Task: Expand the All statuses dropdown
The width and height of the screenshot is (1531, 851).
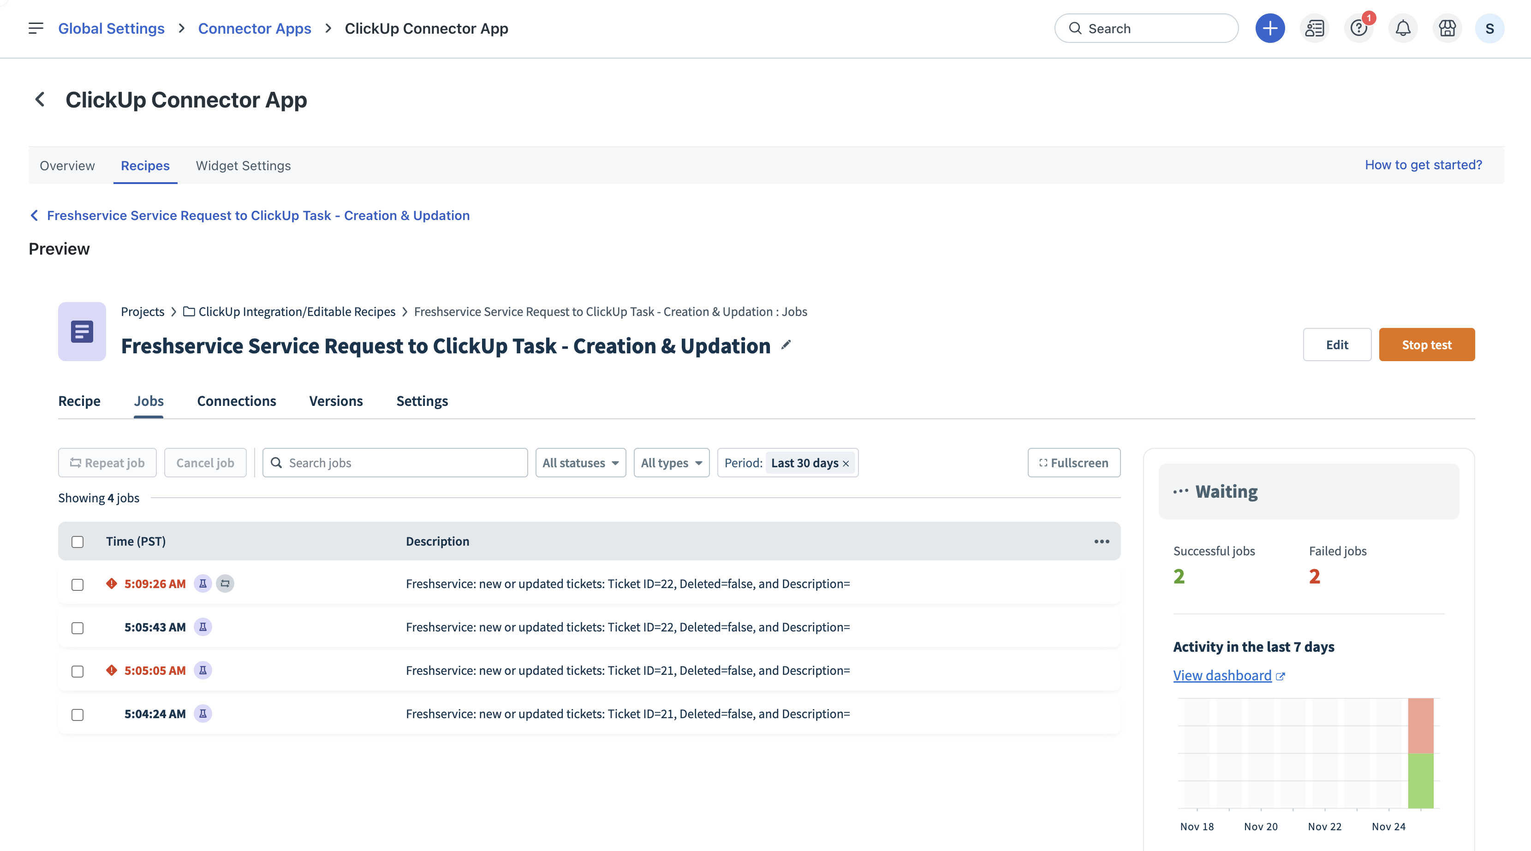Action: (580, 463)
